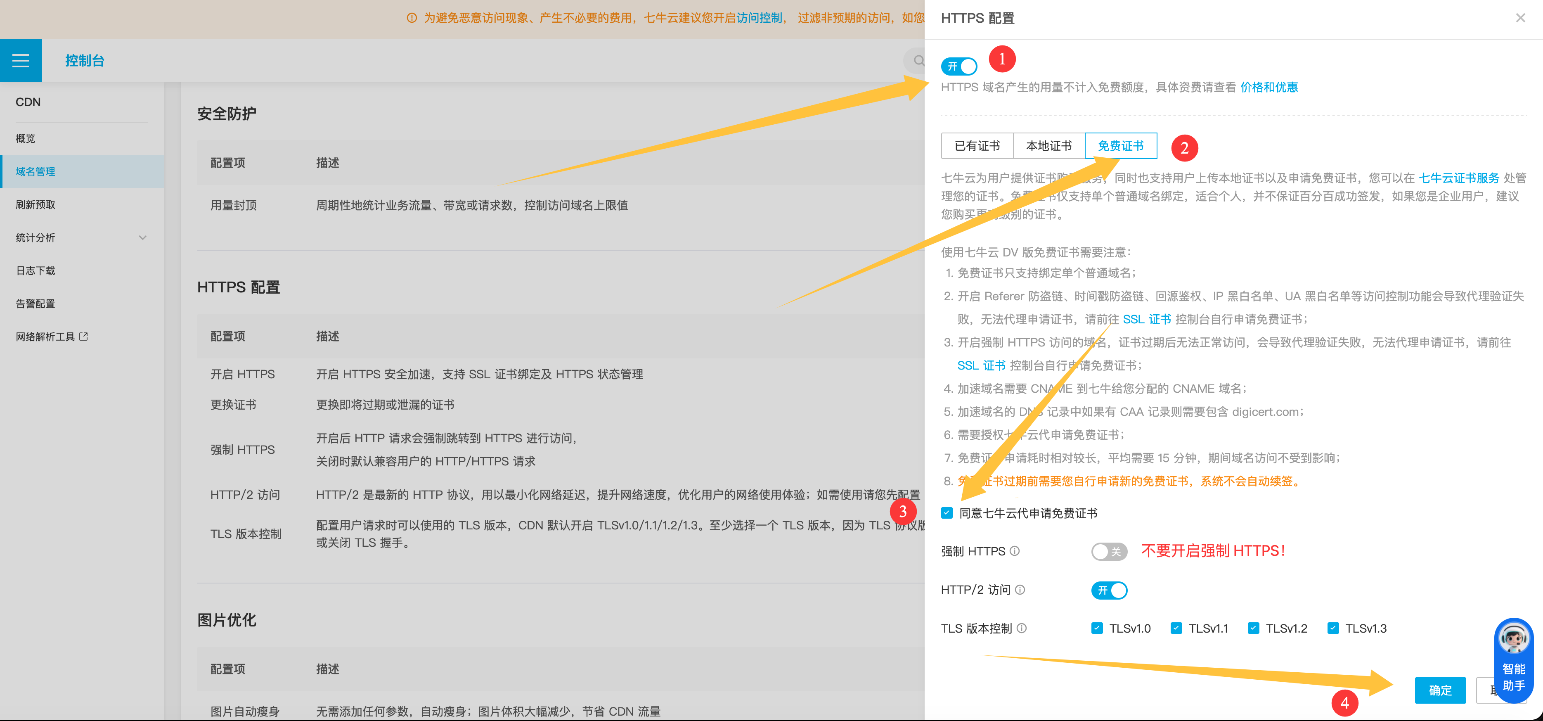Click the 控制台 header title
Screen dimensions: 1543x721
(x=85, y=61)
